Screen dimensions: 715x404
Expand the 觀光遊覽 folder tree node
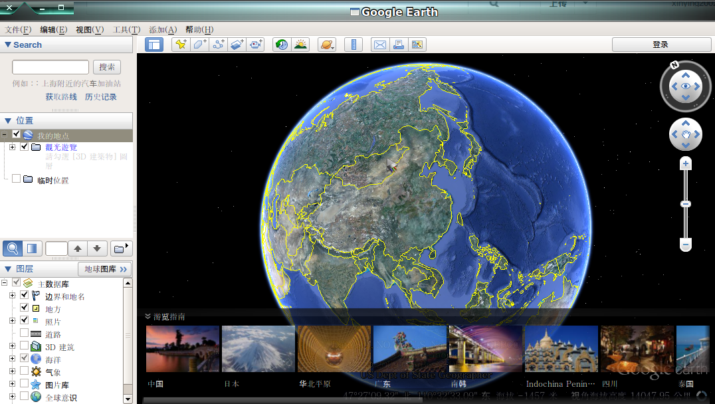tap(13, 147)
